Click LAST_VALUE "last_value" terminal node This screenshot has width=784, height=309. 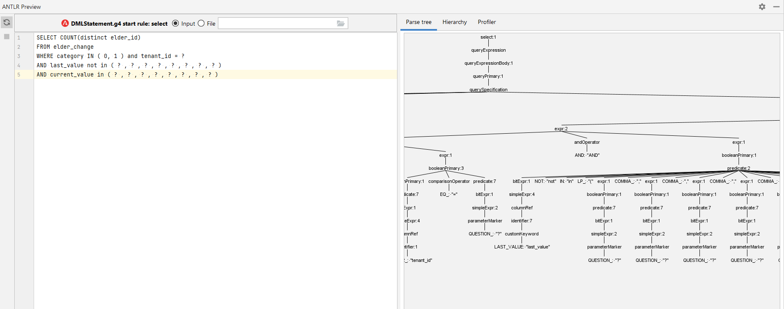coord(522,247)
